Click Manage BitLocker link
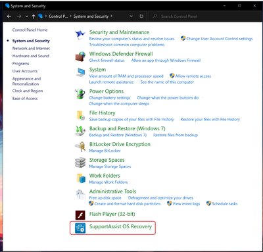 (105, 151)
